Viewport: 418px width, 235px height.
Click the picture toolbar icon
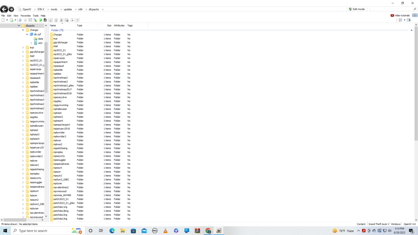pos(35,20)
